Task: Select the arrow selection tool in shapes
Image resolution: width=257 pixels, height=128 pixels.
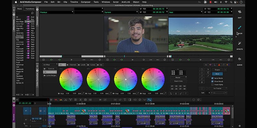Action: (208, 69)
